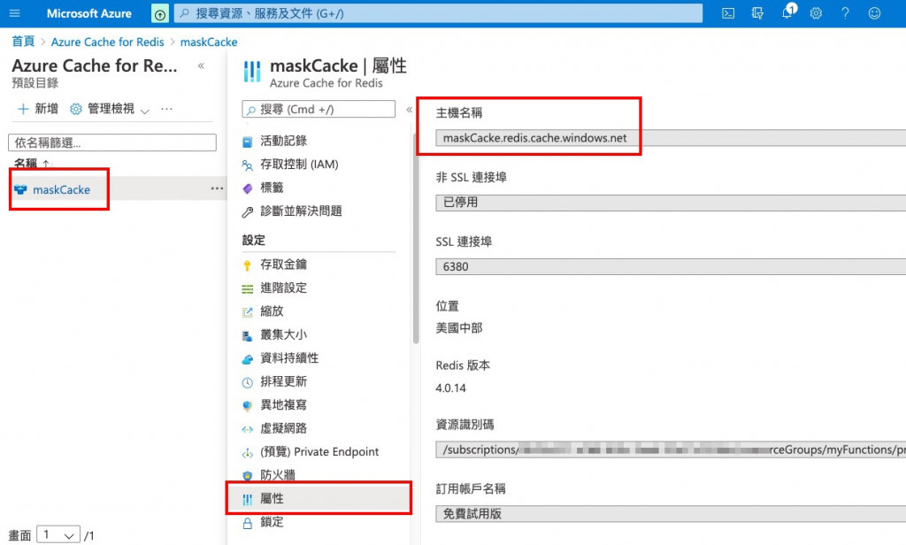Click the Private Endpoint icon
Viewport: 906px width, 545px height.
(248, 452)
